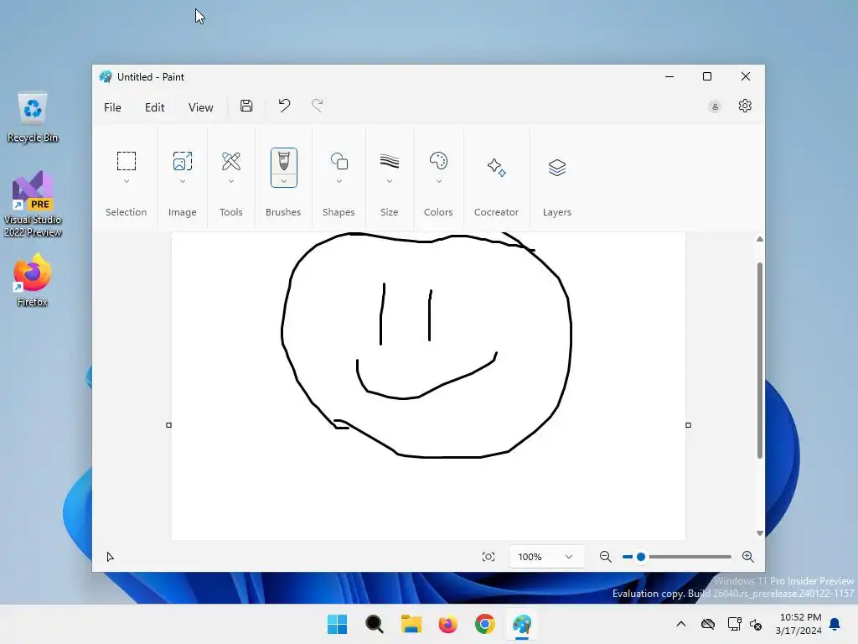Open Firefox from the taskbar

(x=448, y=624)
